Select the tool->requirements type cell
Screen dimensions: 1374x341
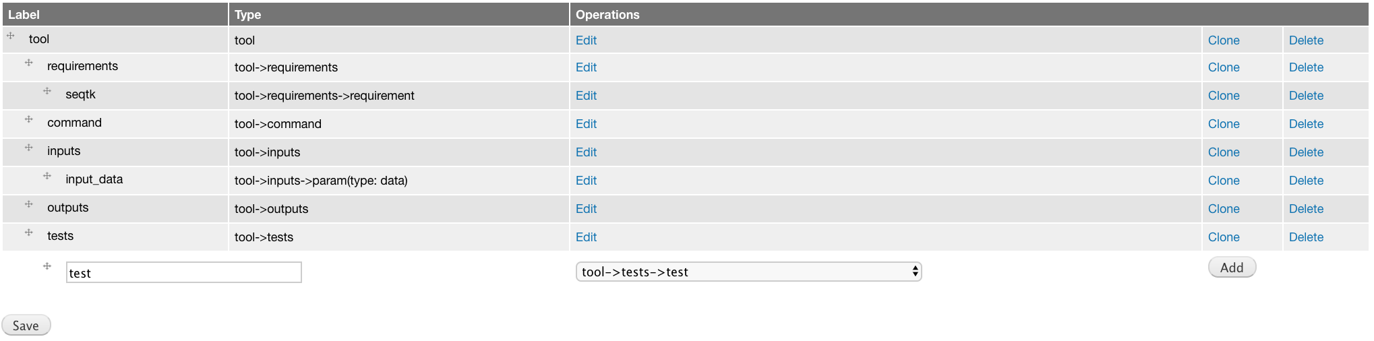[399, 67]
